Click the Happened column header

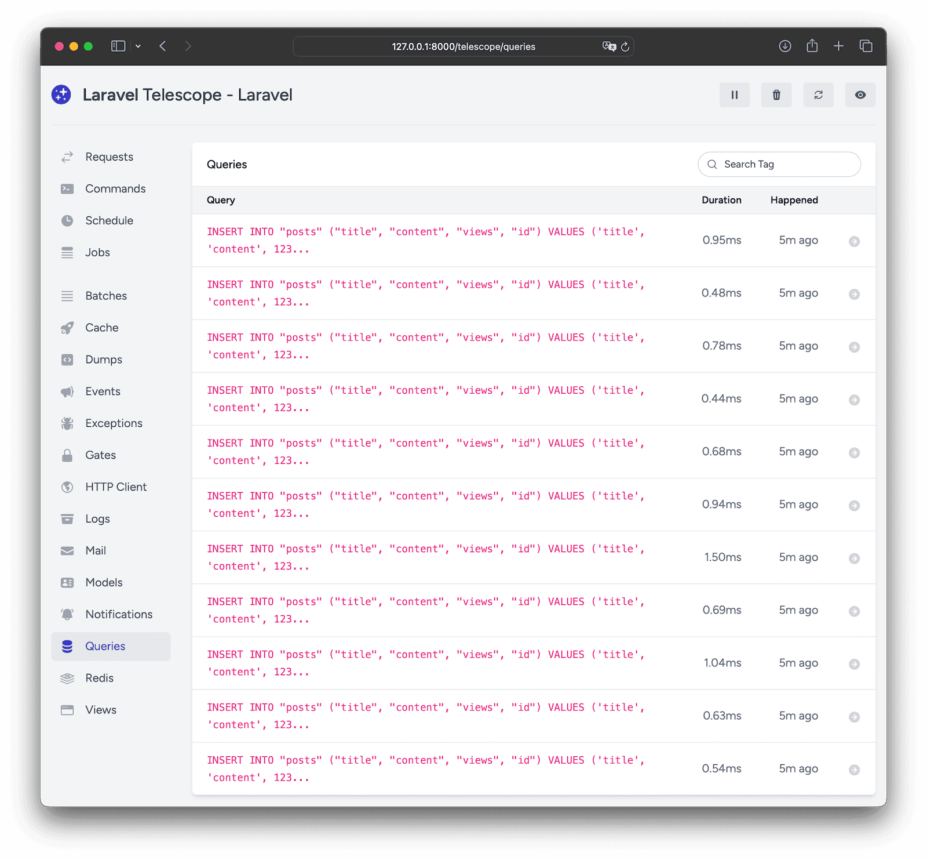coord(794,200)
